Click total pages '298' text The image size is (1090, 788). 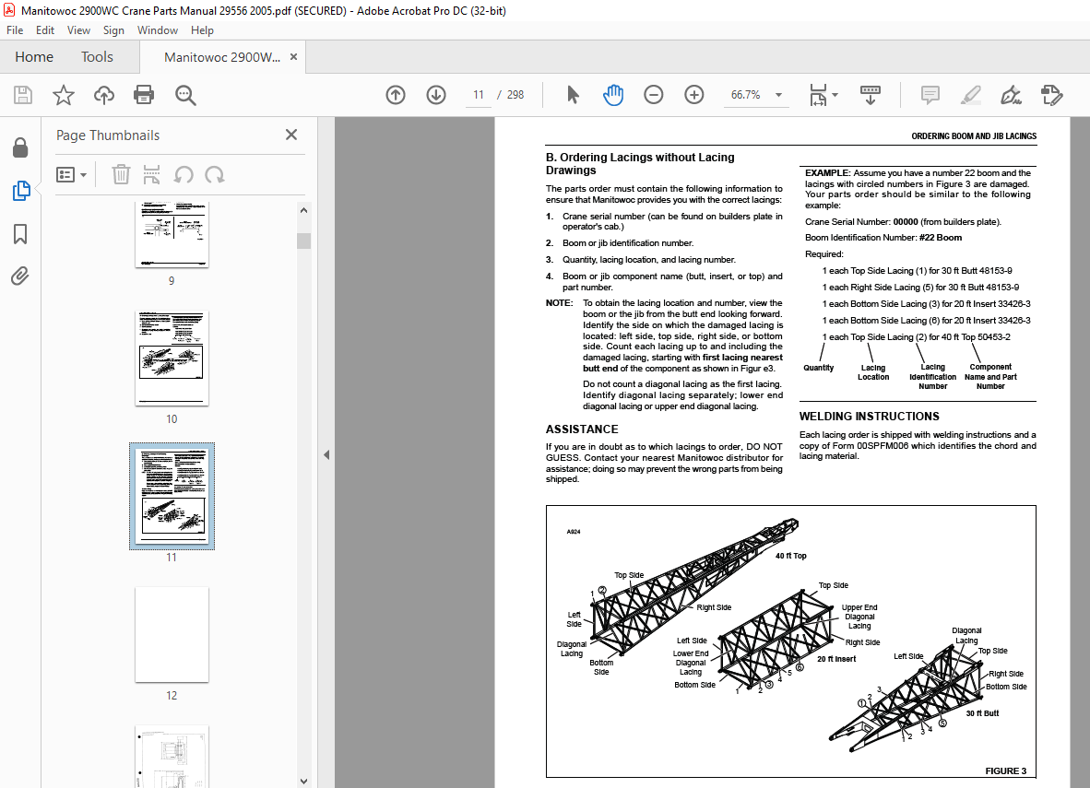click(x=515, y=95)
